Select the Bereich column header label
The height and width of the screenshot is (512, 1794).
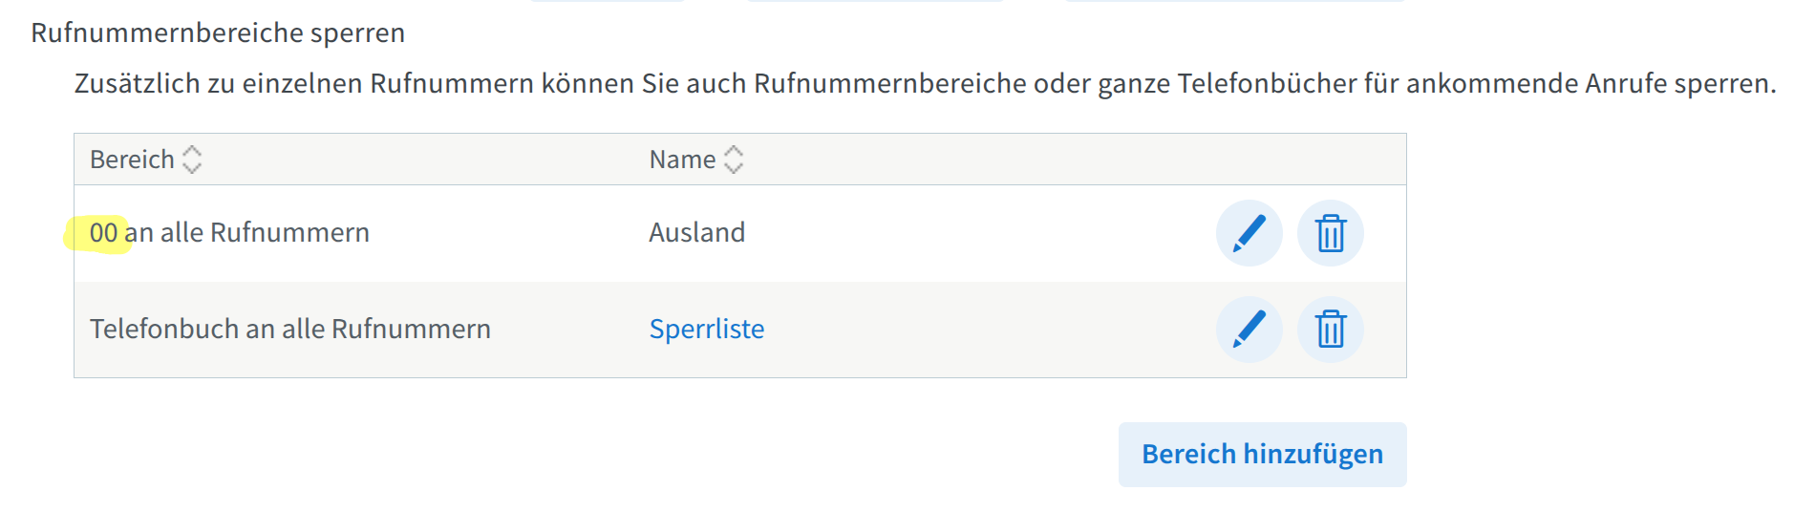click(132, 160)
